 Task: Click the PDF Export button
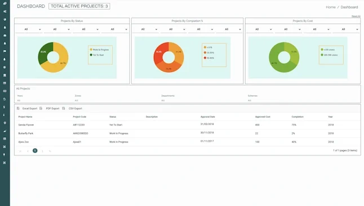[53, 108]
